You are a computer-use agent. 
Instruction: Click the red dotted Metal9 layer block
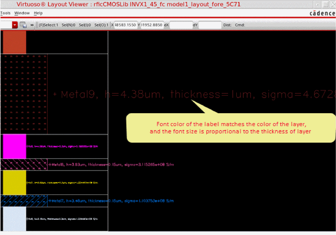pos(24,94)
